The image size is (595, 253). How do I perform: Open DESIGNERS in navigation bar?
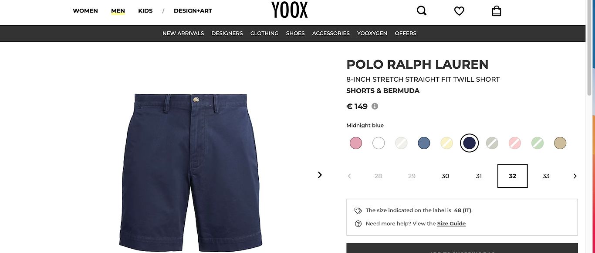(227, 33)
